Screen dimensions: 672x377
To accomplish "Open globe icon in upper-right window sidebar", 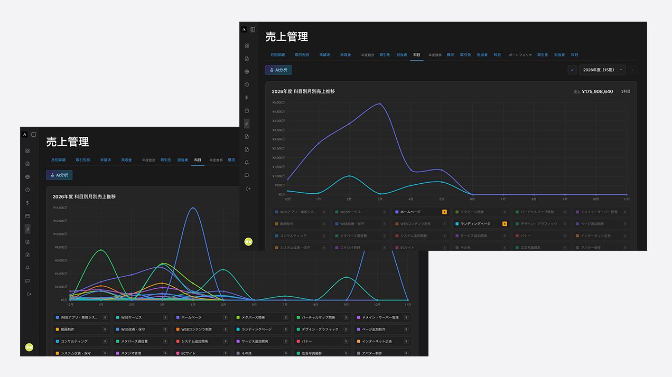I will (x=247, y=72).
